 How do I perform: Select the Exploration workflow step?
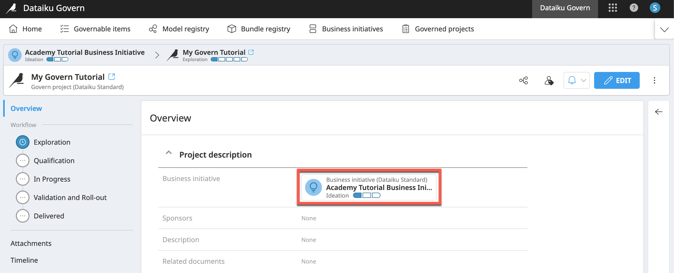[52, 142]
